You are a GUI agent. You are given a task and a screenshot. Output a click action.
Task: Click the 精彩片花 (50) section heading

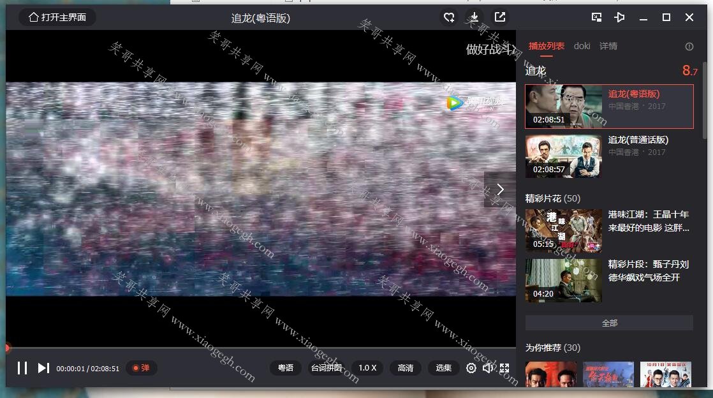(553, 198)
